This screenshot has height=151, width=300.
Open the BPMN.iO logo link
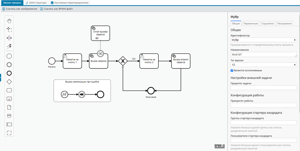[220, 146]
